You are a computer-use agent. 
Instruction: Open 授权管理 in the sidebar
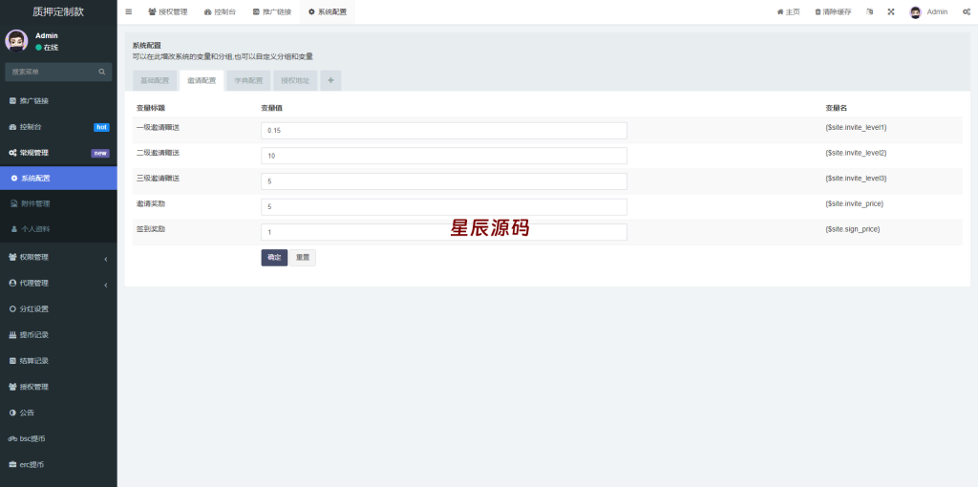point(58,388)
